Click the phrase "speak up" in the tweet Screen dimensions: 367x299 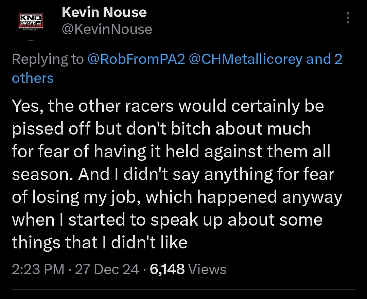point(187,220)
